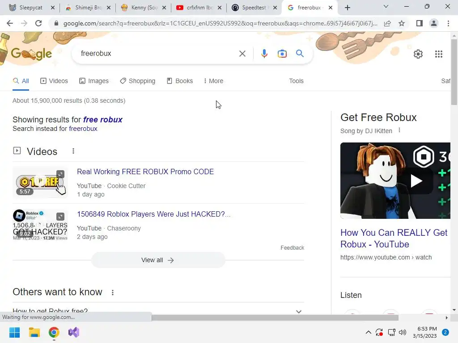Open notification center badge
The height and width of the screenshot is (343, 458).
(x=445, y=332)
